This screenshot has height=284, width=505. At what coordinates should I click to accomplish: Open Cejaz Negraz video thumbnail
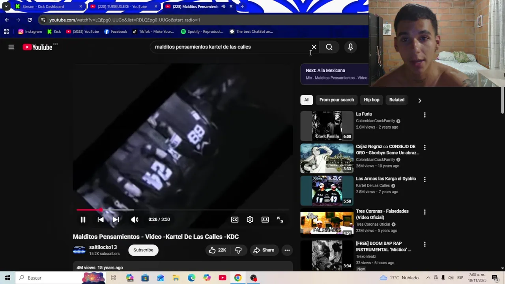coord(327,158)
